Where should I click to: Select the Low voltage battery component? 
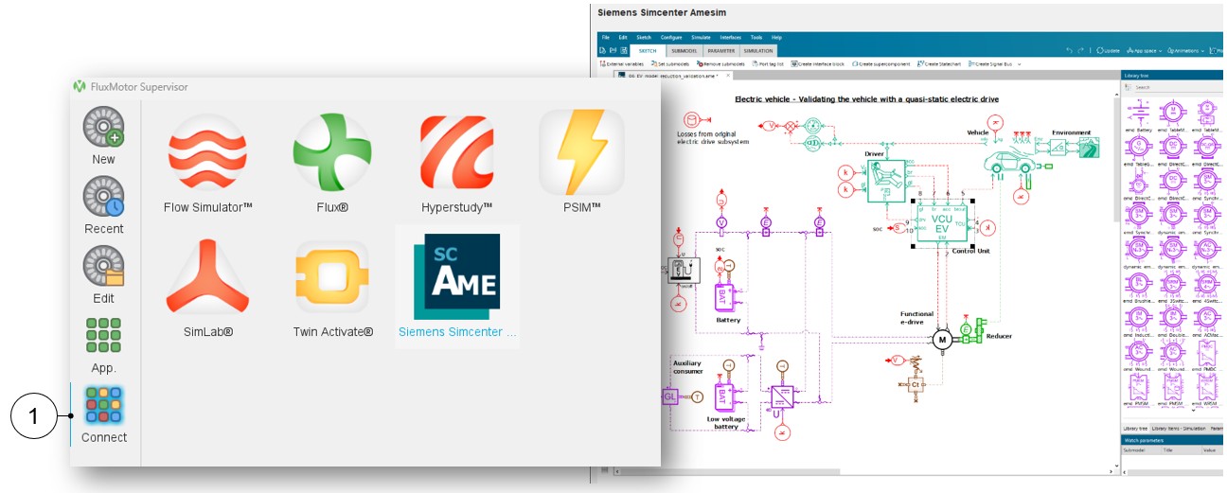coord(727,396)
